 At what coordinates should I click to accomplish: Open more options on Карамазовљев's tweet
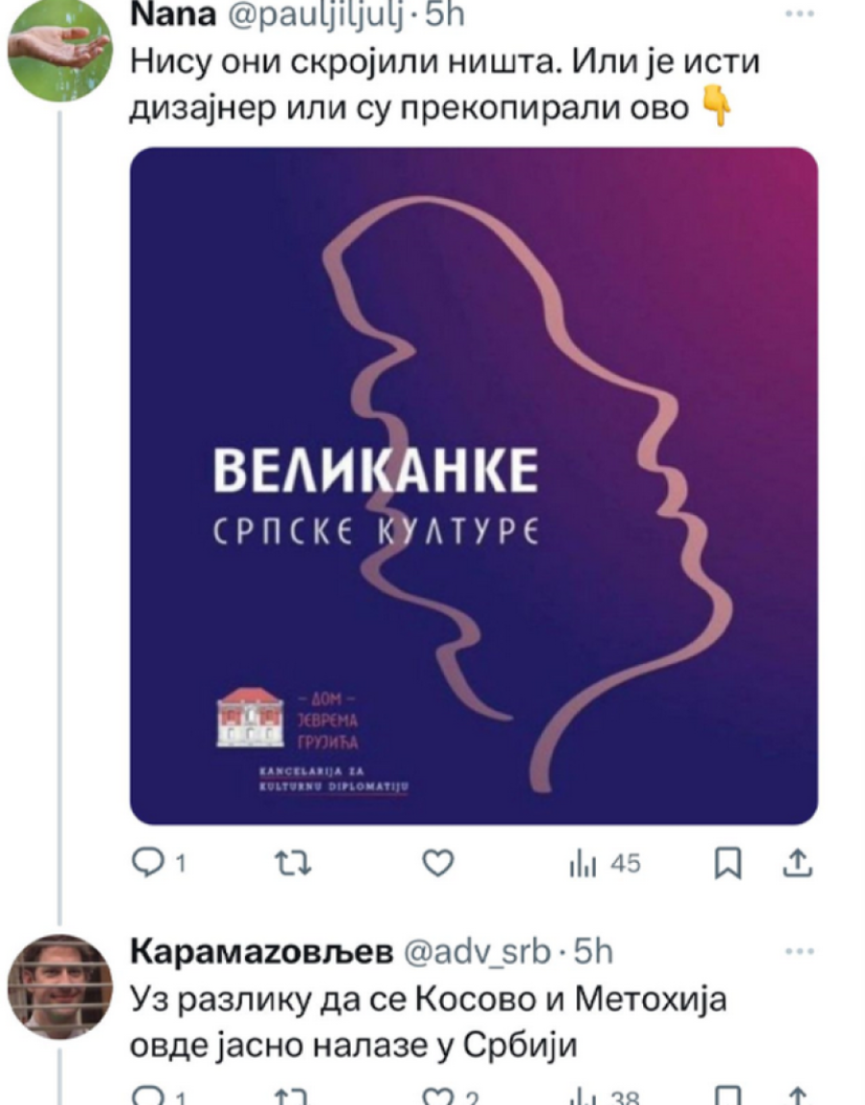(x=800, y=951)
